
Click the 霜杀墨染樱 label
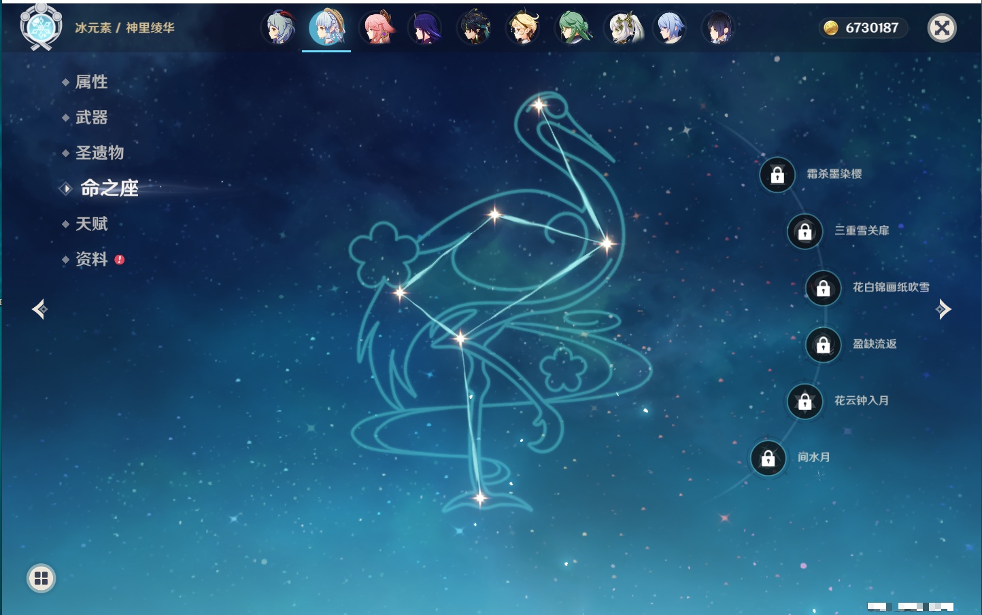coord(834,174)
